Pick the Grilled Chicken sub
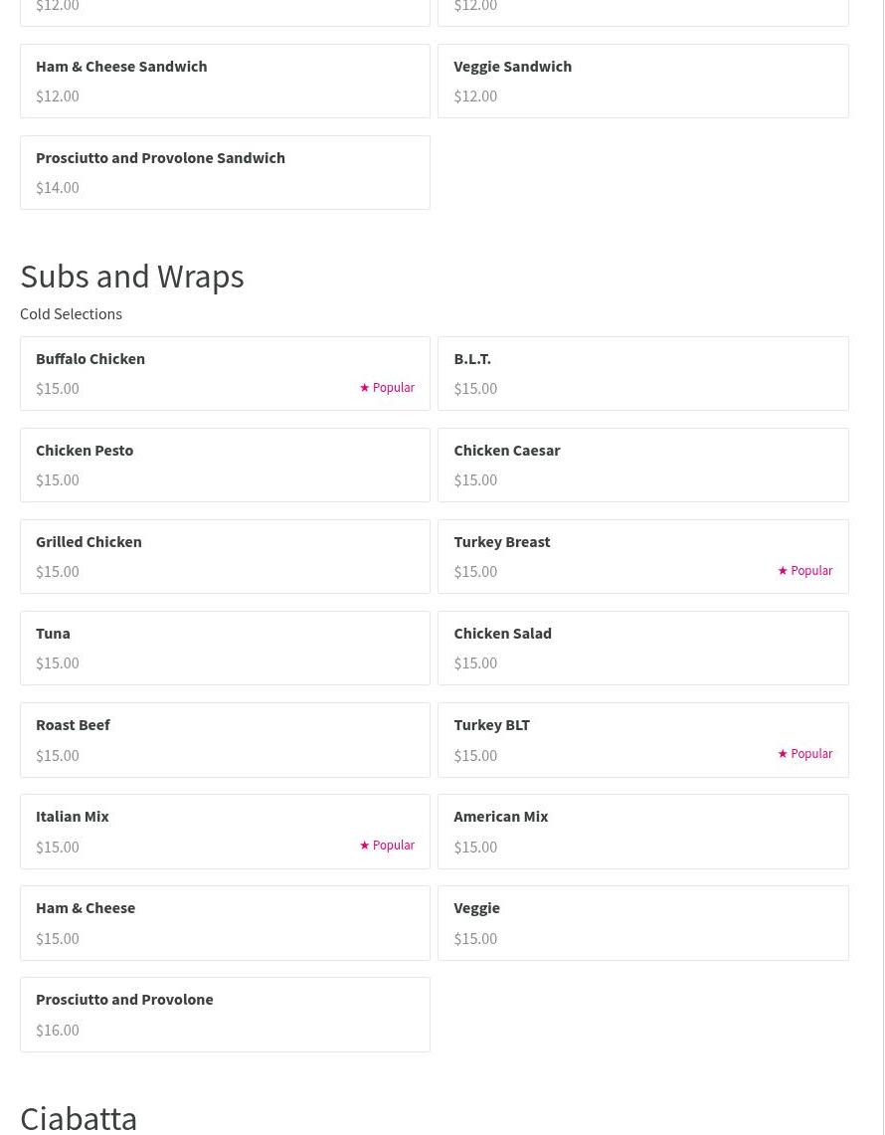 pyautogui.click(x=225, y=556)
